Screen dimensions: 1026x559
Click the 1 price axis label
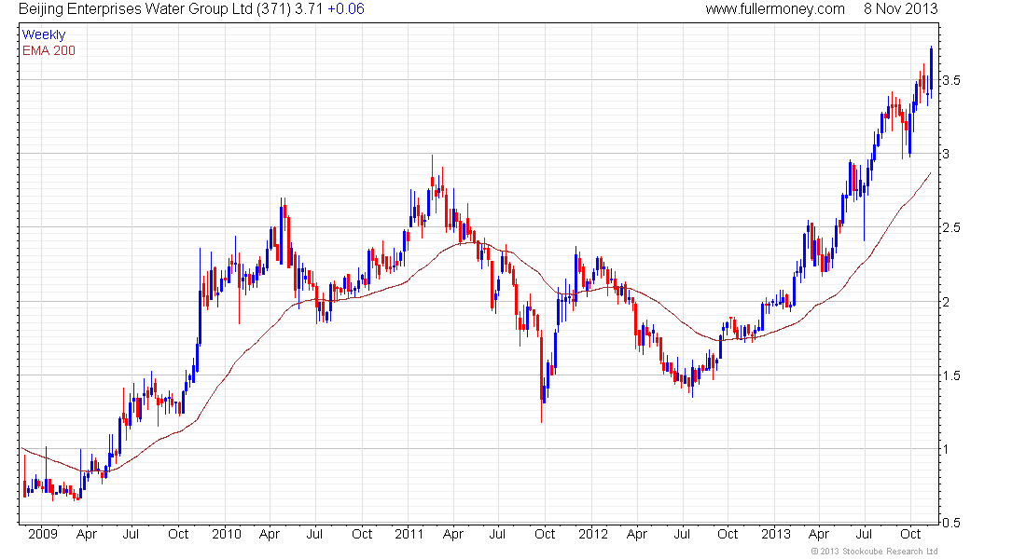tap(946, 449)
